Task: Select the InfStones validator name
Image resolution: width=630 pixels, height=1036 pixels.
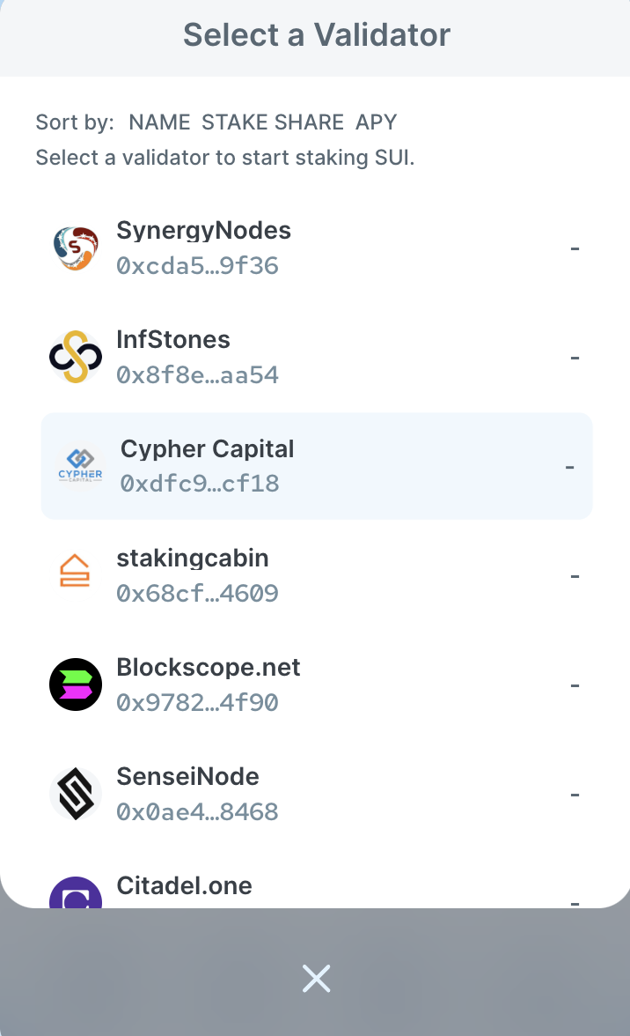Action: click(173, 340)
